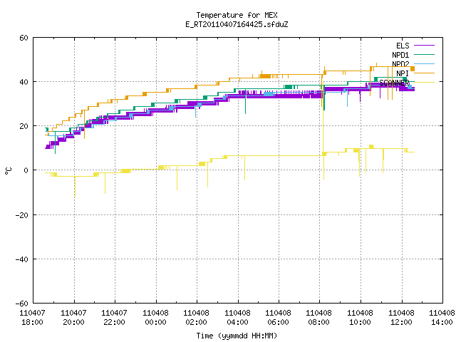Click the x-axis tick 110407 18:00

point(32,318)
